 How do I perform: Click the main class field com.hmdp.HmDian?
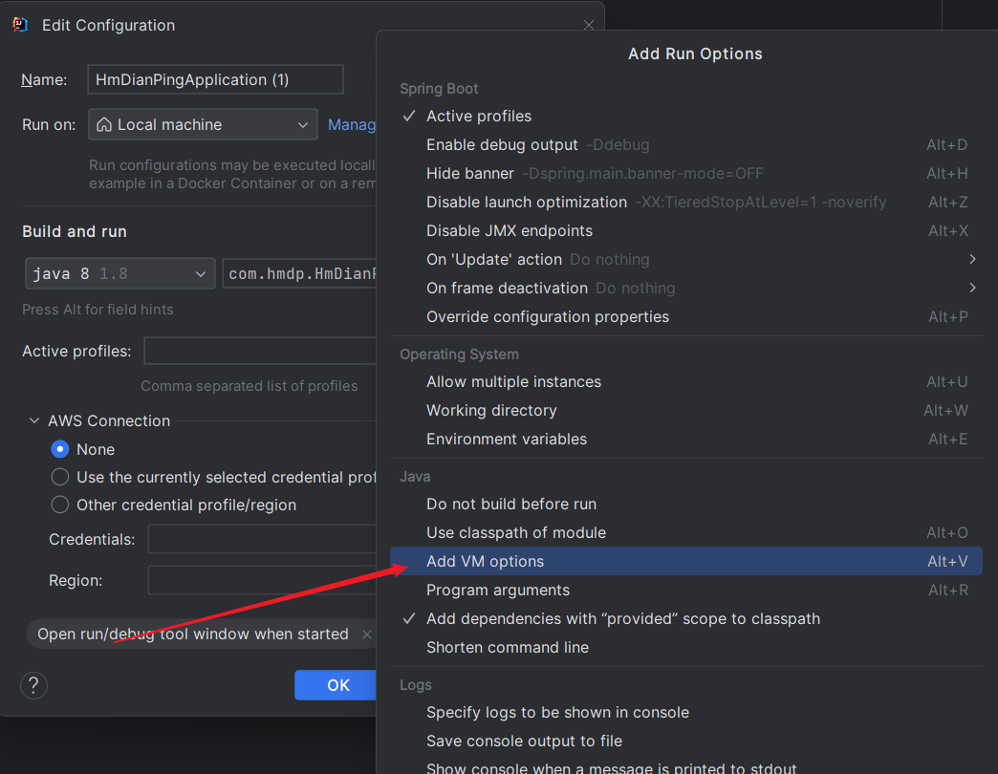click(x=299, y=274)
